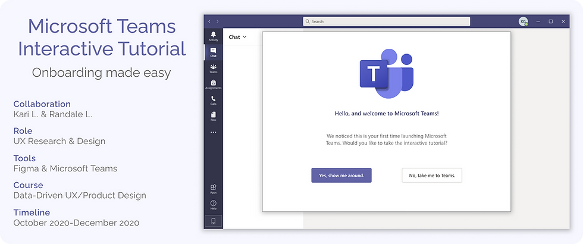Click the Search input field

386,21
